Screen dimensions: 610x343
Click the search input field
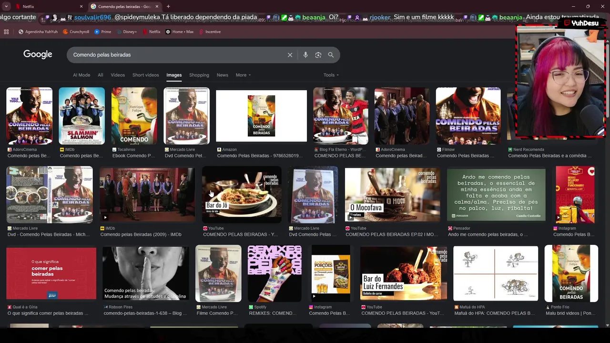[176, 55]
